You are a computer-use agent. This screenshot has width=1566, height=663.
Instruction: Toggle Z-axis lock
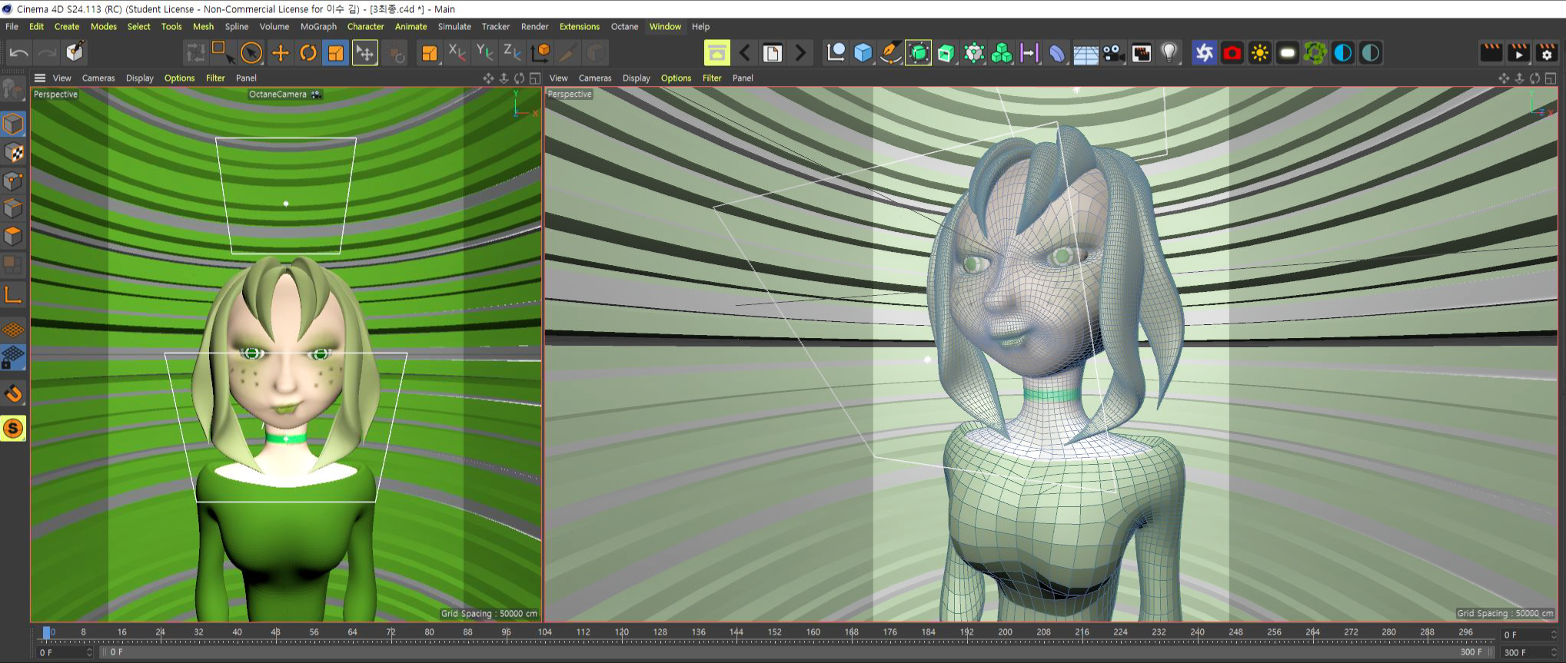512,52
